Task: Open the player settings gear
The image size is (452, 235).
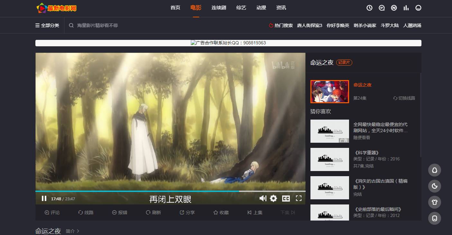Action: point(273,198)
